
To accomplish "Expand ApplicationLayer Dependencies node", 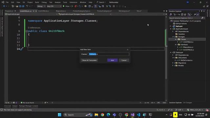I will coord(173,31).
